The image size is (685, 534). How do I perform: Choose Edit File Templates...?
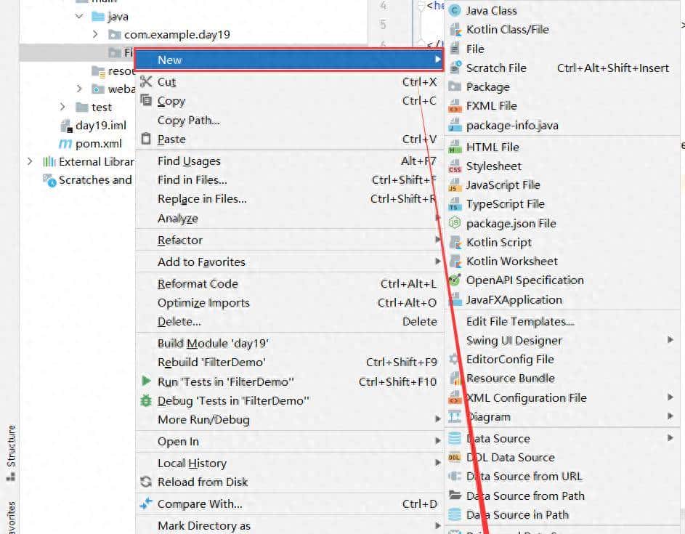[x=563, y=322]
